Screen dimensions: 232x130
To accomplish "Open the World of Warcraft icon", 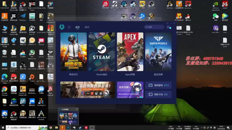I will [151, 17].
